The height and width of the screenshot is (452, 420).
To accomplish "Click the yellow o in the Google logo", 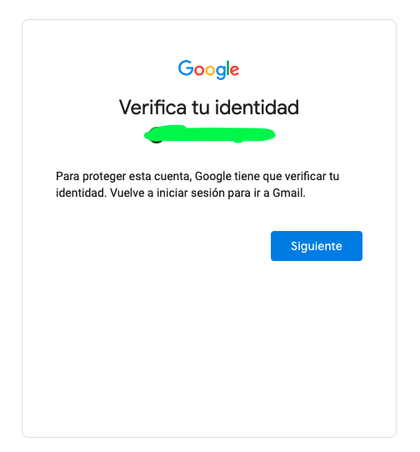I will (210, 70).
